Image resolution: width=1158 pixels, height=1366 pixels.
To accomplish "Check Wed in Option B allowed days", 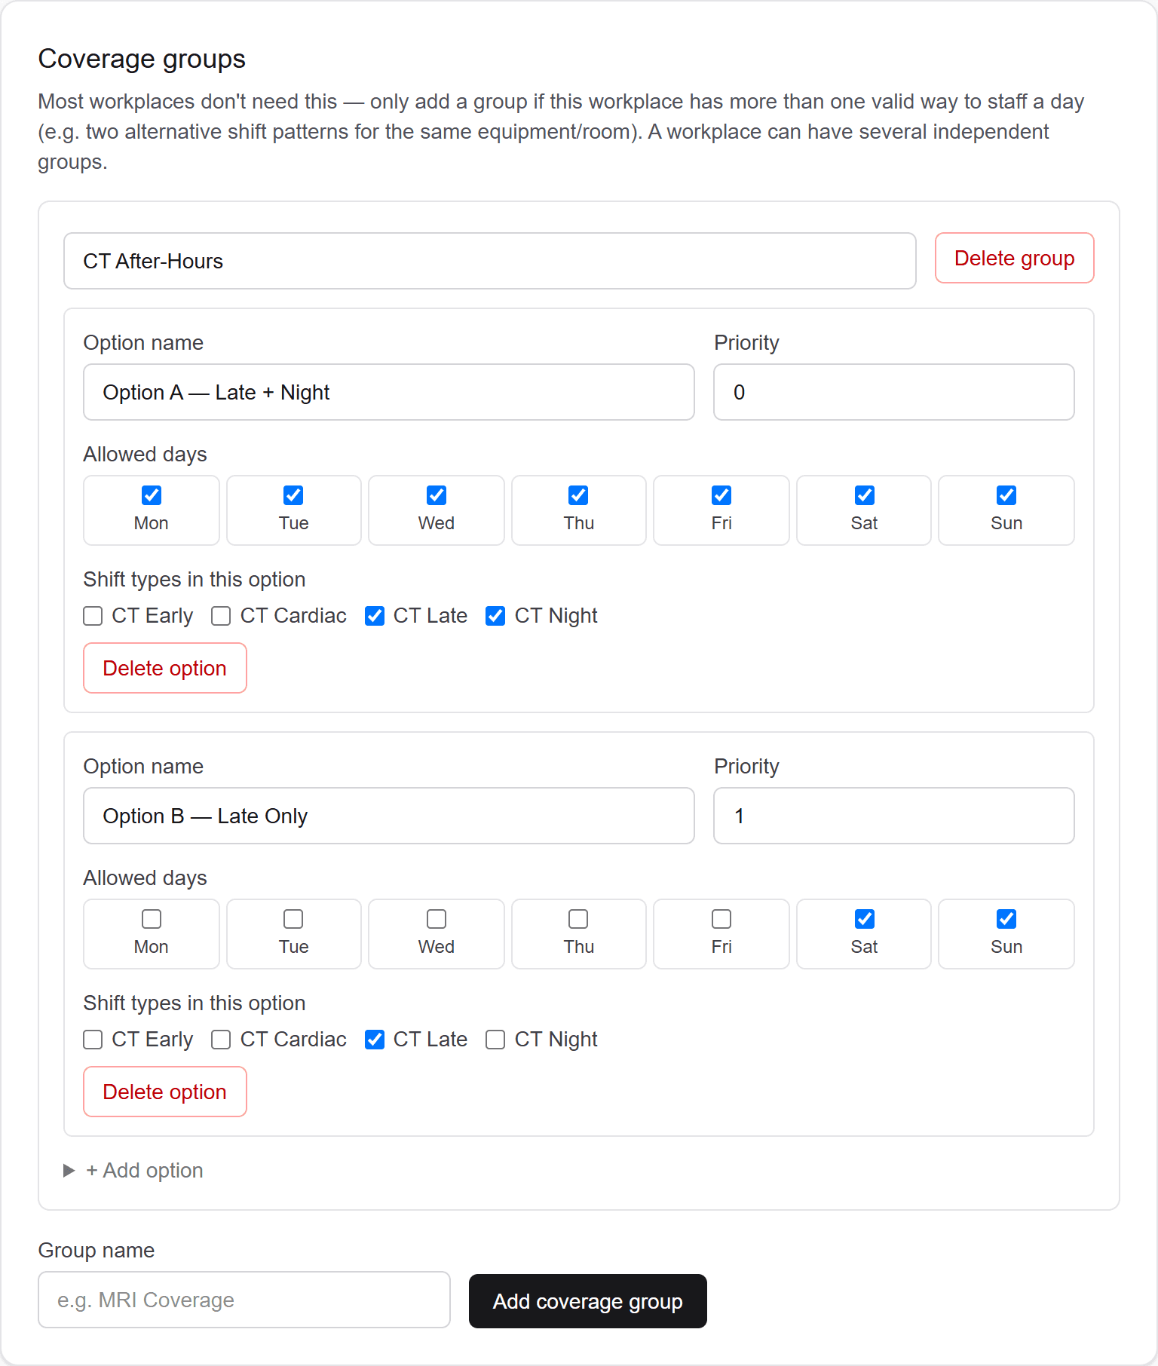I will click(x=437, y=919).
